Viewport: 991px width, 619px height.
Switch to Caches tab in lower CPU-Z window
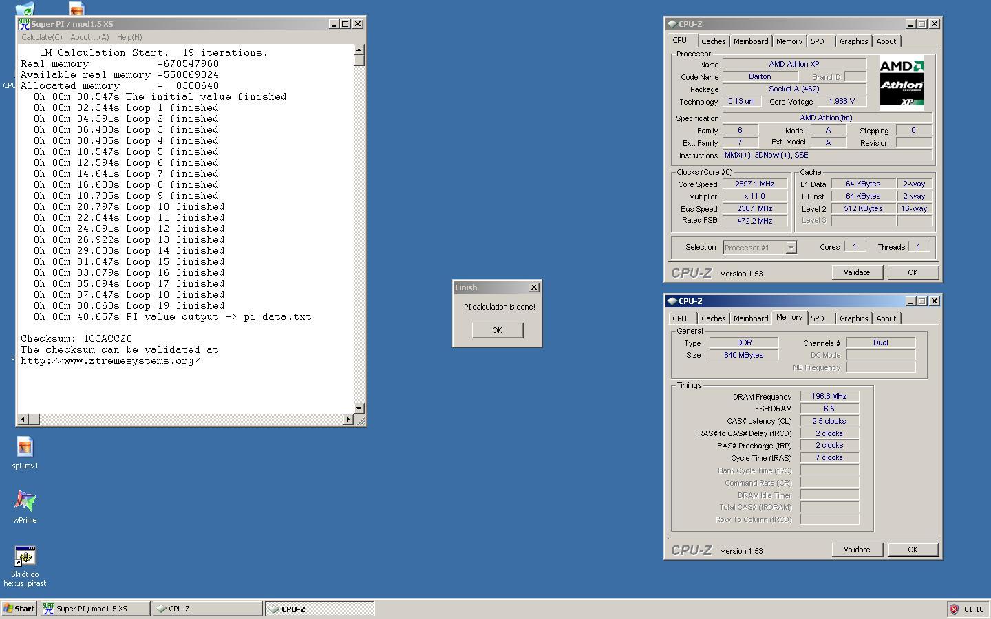713,318
